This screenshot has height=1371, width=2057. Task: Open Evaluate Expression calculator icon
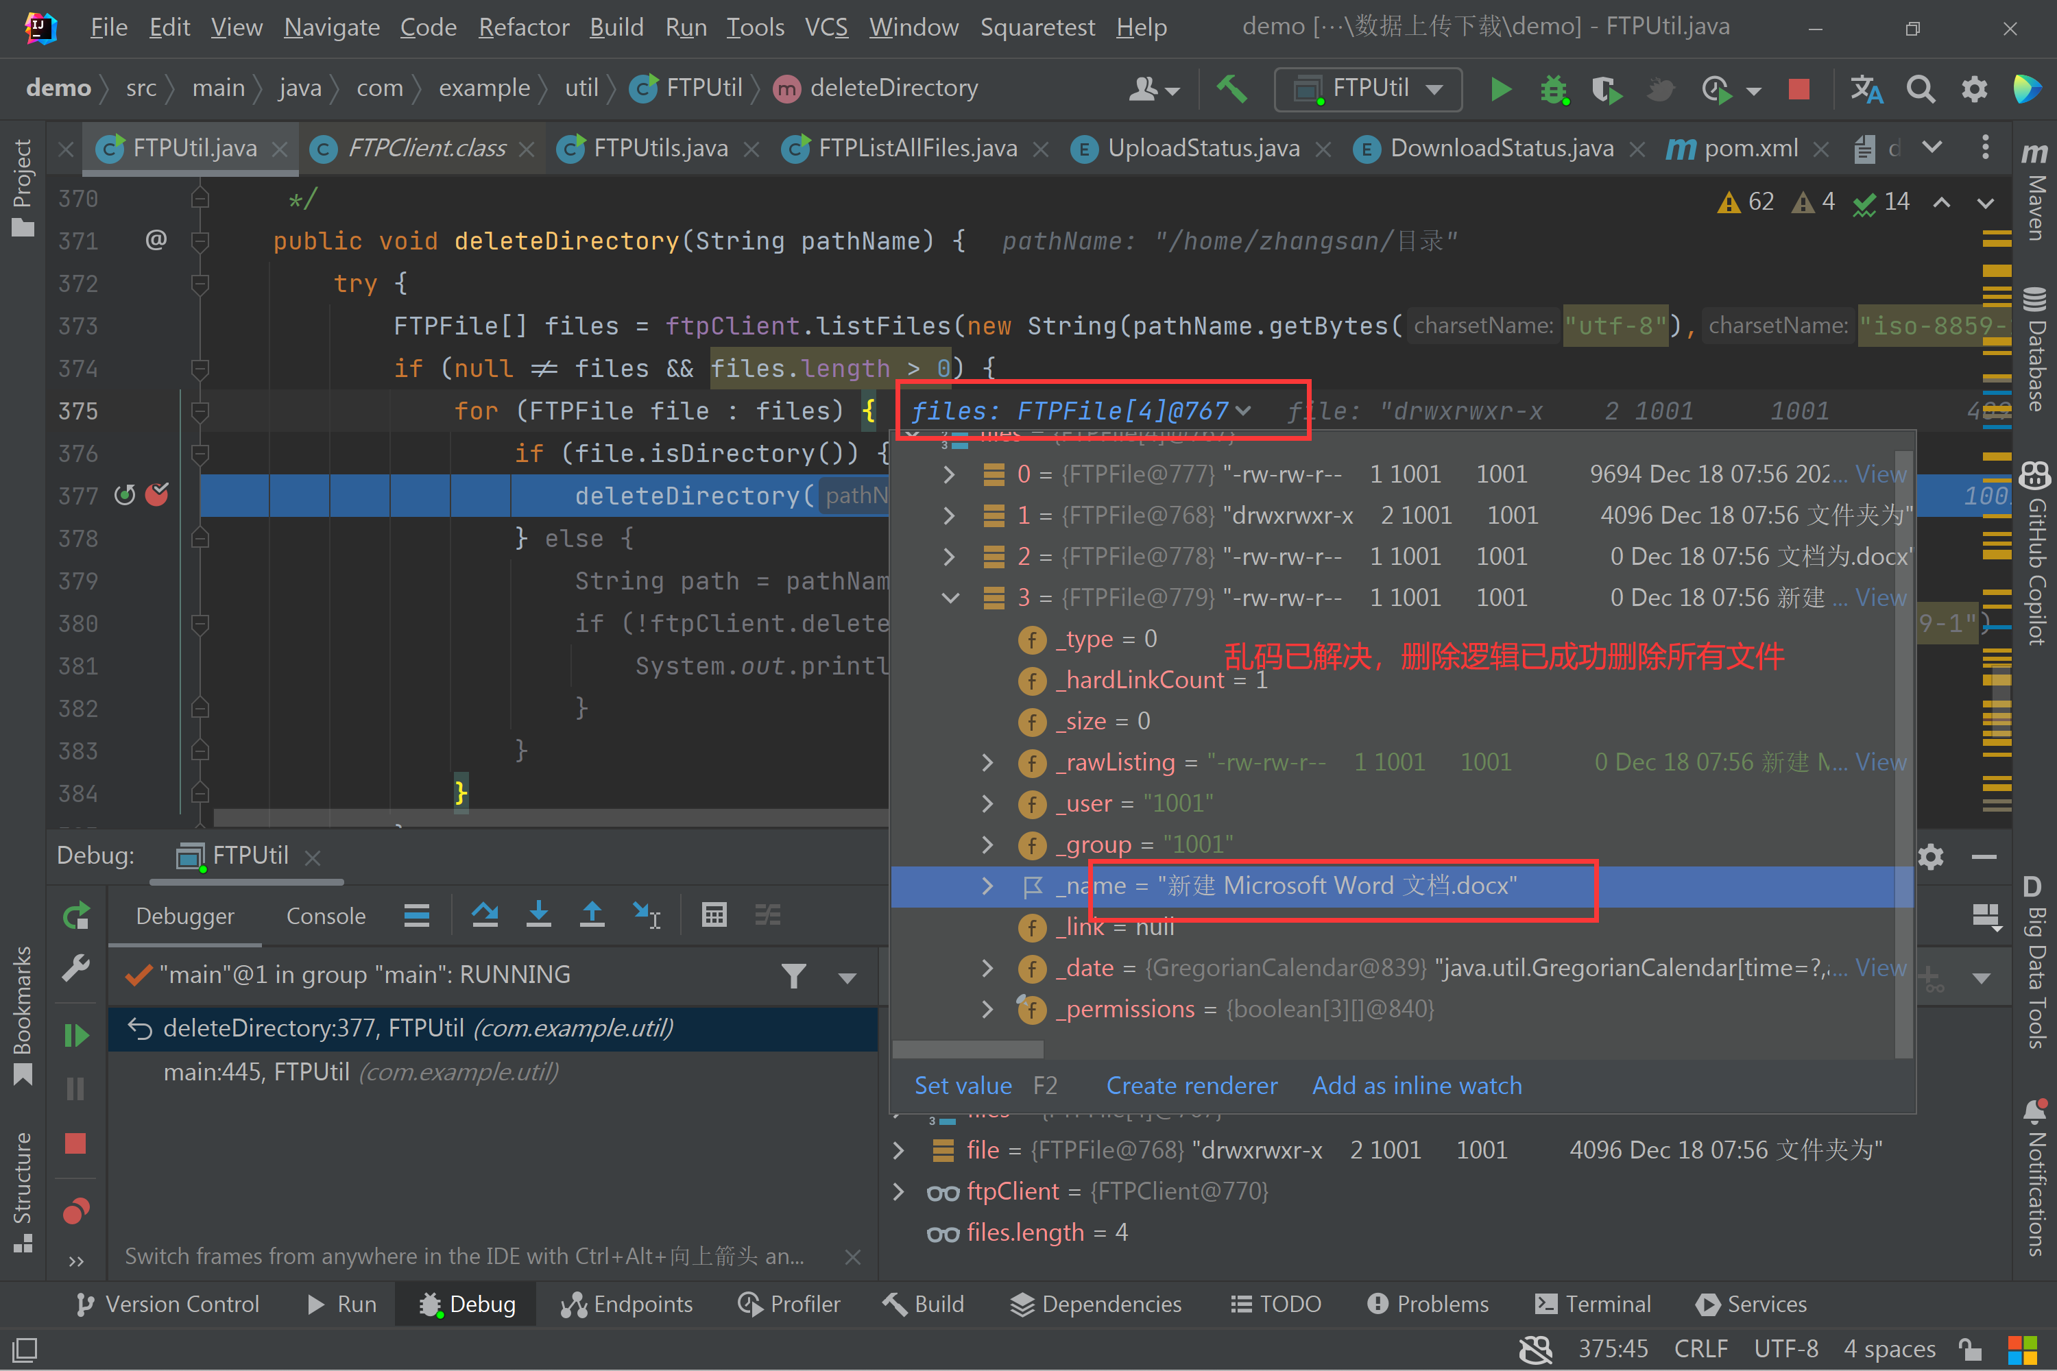714,915
